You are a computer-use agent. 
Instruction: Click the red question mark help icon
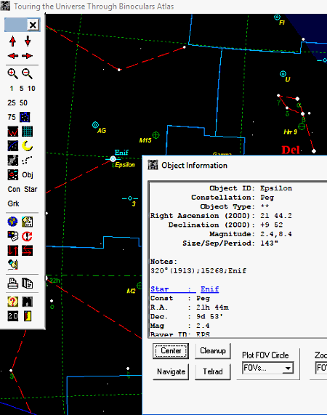point(12,302)
